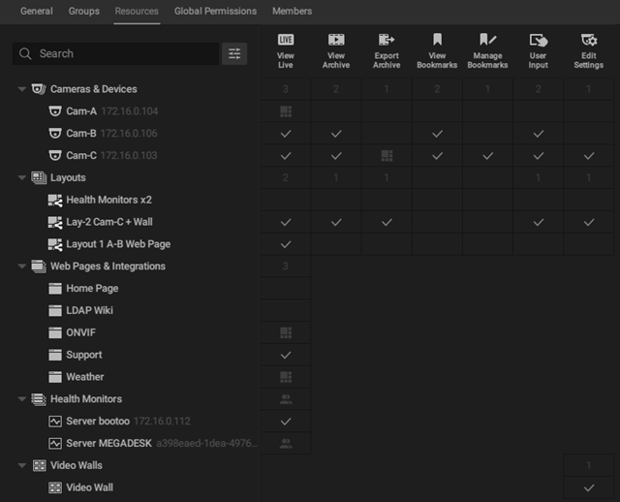Click the Video Walls group icon
Image resolution: width=620 pixels, height=502 pixels.
coord(39,465)
